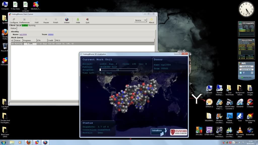Click the 3.00% progress bar in Work Queue
The width and height of the screenshot is (258, 145).
click(30, 44)
